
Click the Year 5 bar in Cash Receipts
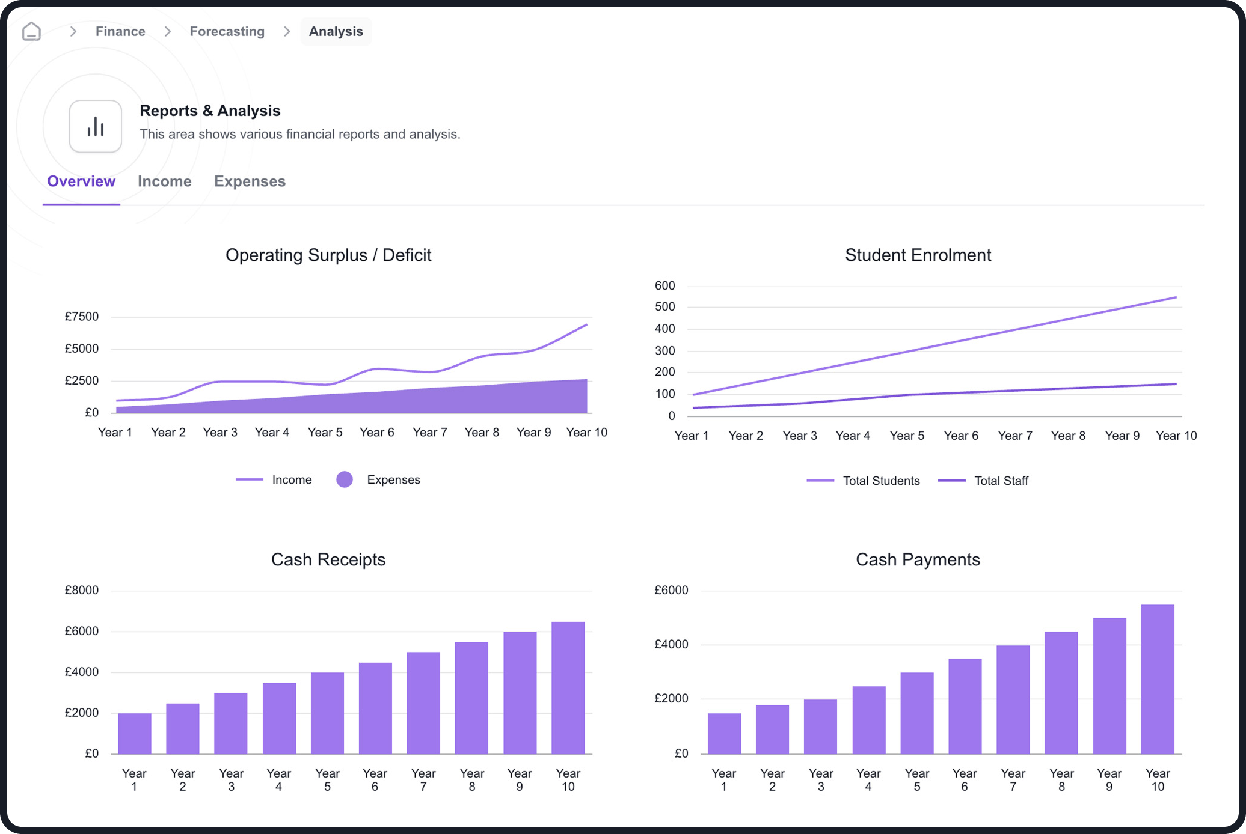(x=327, y=713)
